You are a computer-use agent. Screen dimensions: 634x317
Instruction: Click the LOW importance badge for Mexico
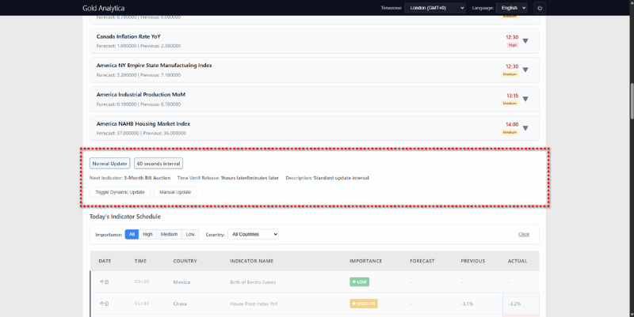[360, 282]
